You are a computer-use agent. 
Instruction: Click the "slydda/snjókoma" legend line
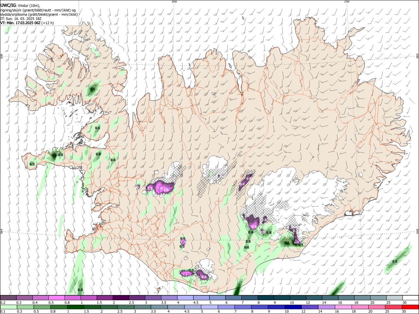tap(39, 14)
